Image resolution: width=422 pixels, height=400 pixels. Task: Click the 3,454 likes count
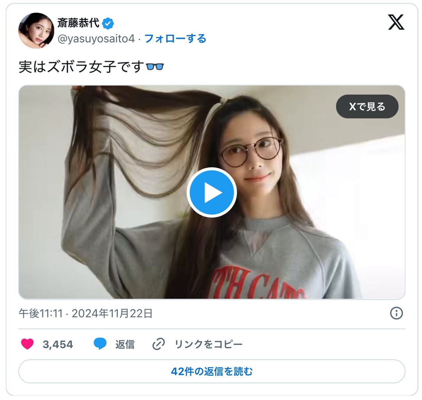click(58, 344)
